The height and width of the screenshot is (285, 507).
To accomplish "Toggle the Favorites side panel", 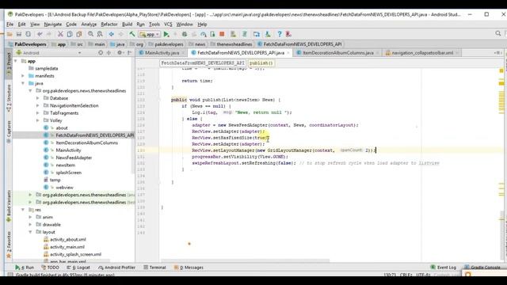I will 9,245.
